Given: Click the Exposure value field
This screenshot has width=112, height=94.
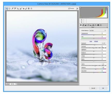Looking at the screenshot, I should 104,43.
